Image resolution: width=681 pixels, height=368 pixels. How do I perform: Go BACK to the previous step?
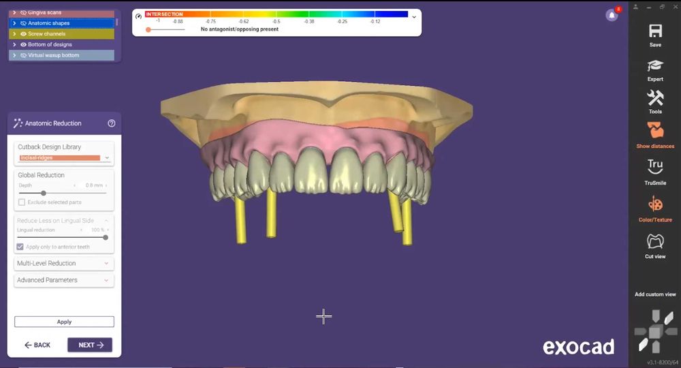(x=37, y=345)
